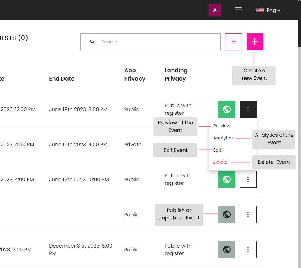Click the Landing Privacy column header
Viewport: 301px width, 268px height.
click(176, 74)
